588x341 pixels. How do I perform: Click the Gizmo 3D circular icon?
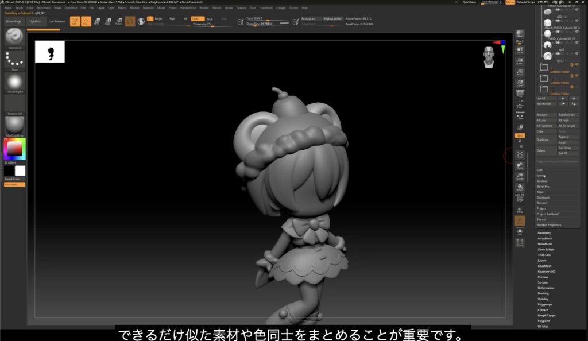(x=130, y=21)
